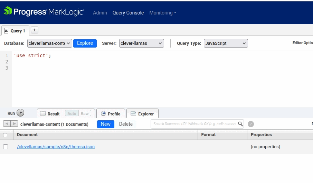This screenshot has width=313, height=183.
Task: Go to next page of documents
Action: (14, 124)
